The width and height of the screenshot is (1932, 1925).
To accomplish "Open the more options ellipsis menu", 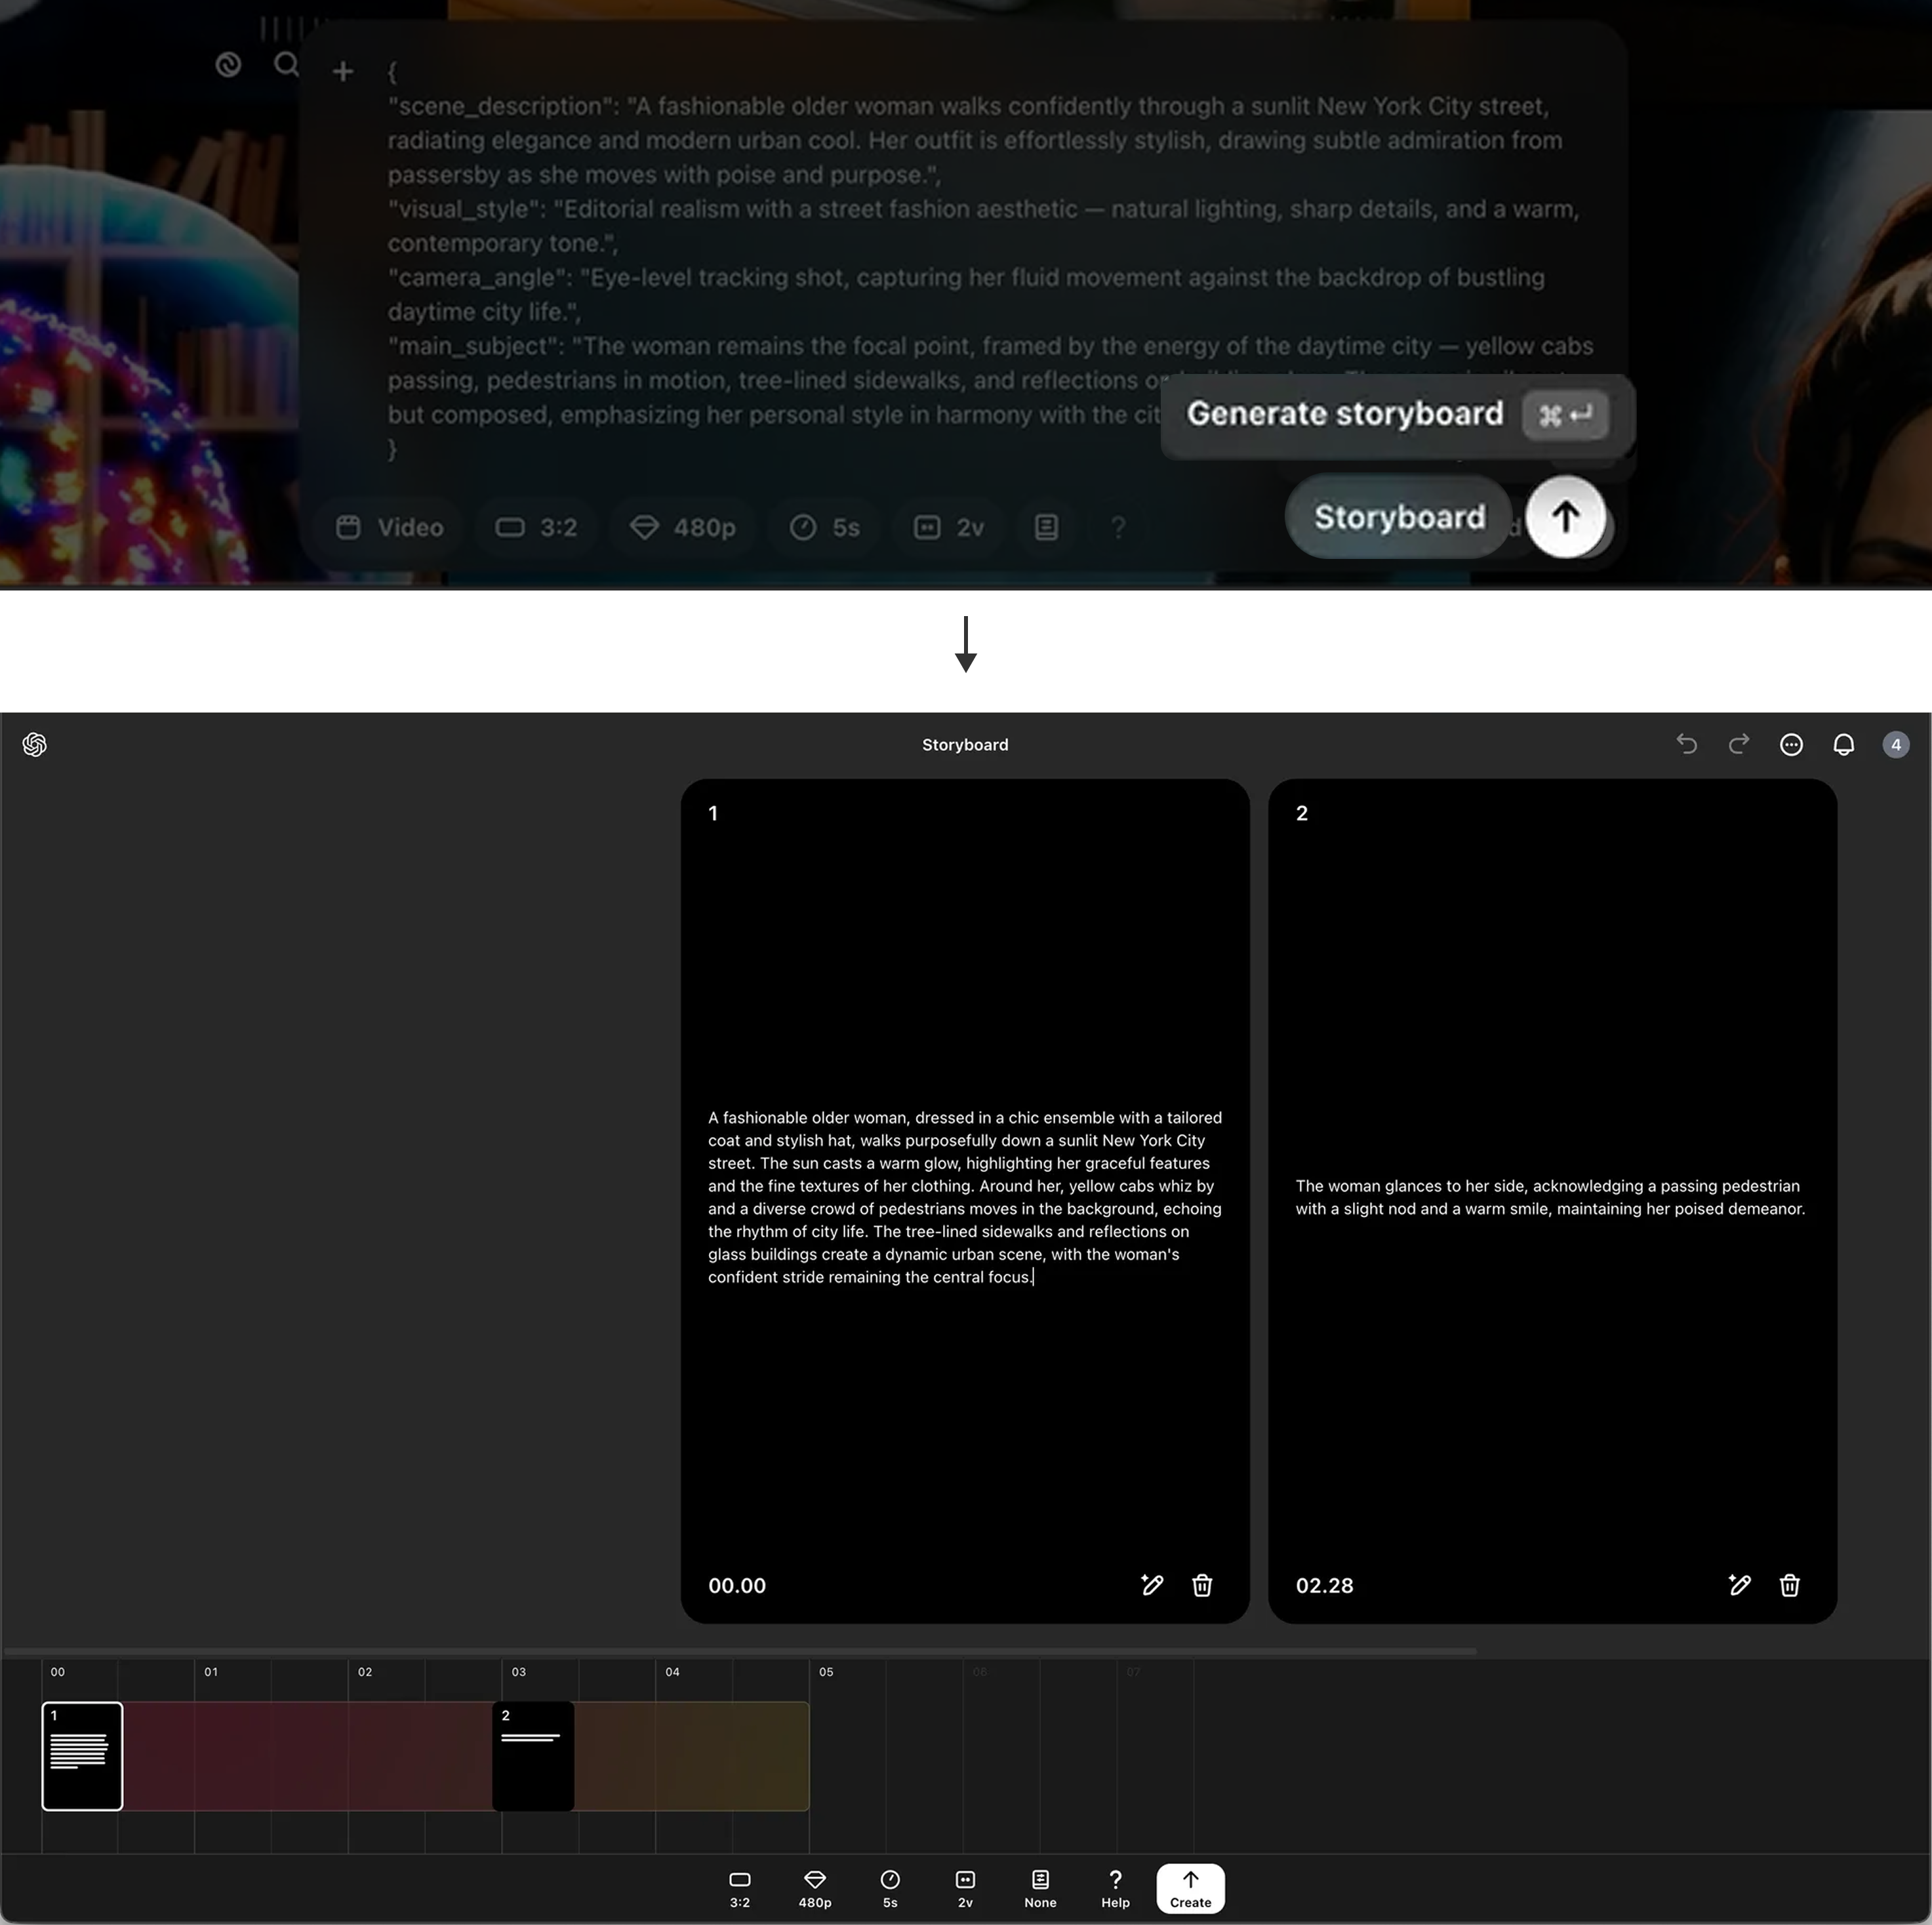I will click(1791, 745).
